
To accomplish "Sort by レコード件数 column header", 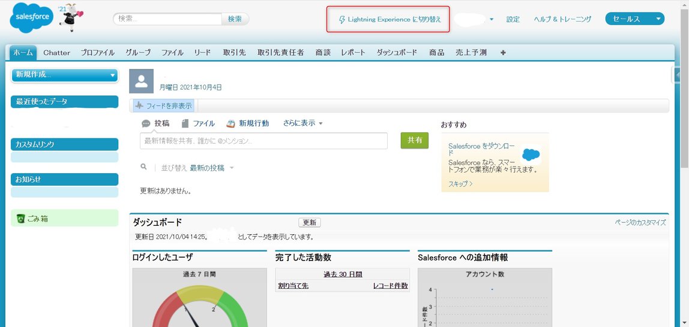I will click(391, 286).
